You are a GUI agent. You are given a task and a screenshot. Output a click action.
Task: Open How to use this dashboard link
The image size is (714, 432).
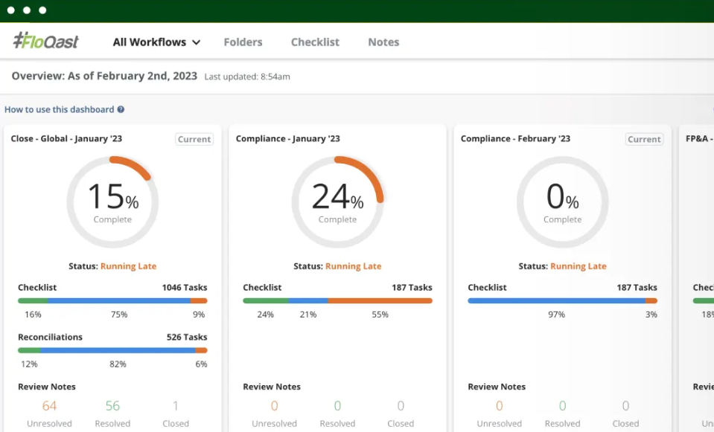pos(60,109)
